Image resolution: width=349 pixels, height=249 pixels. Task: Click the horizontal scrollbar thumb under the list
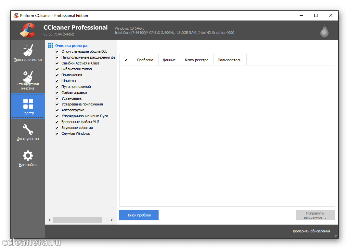(77, 220)
